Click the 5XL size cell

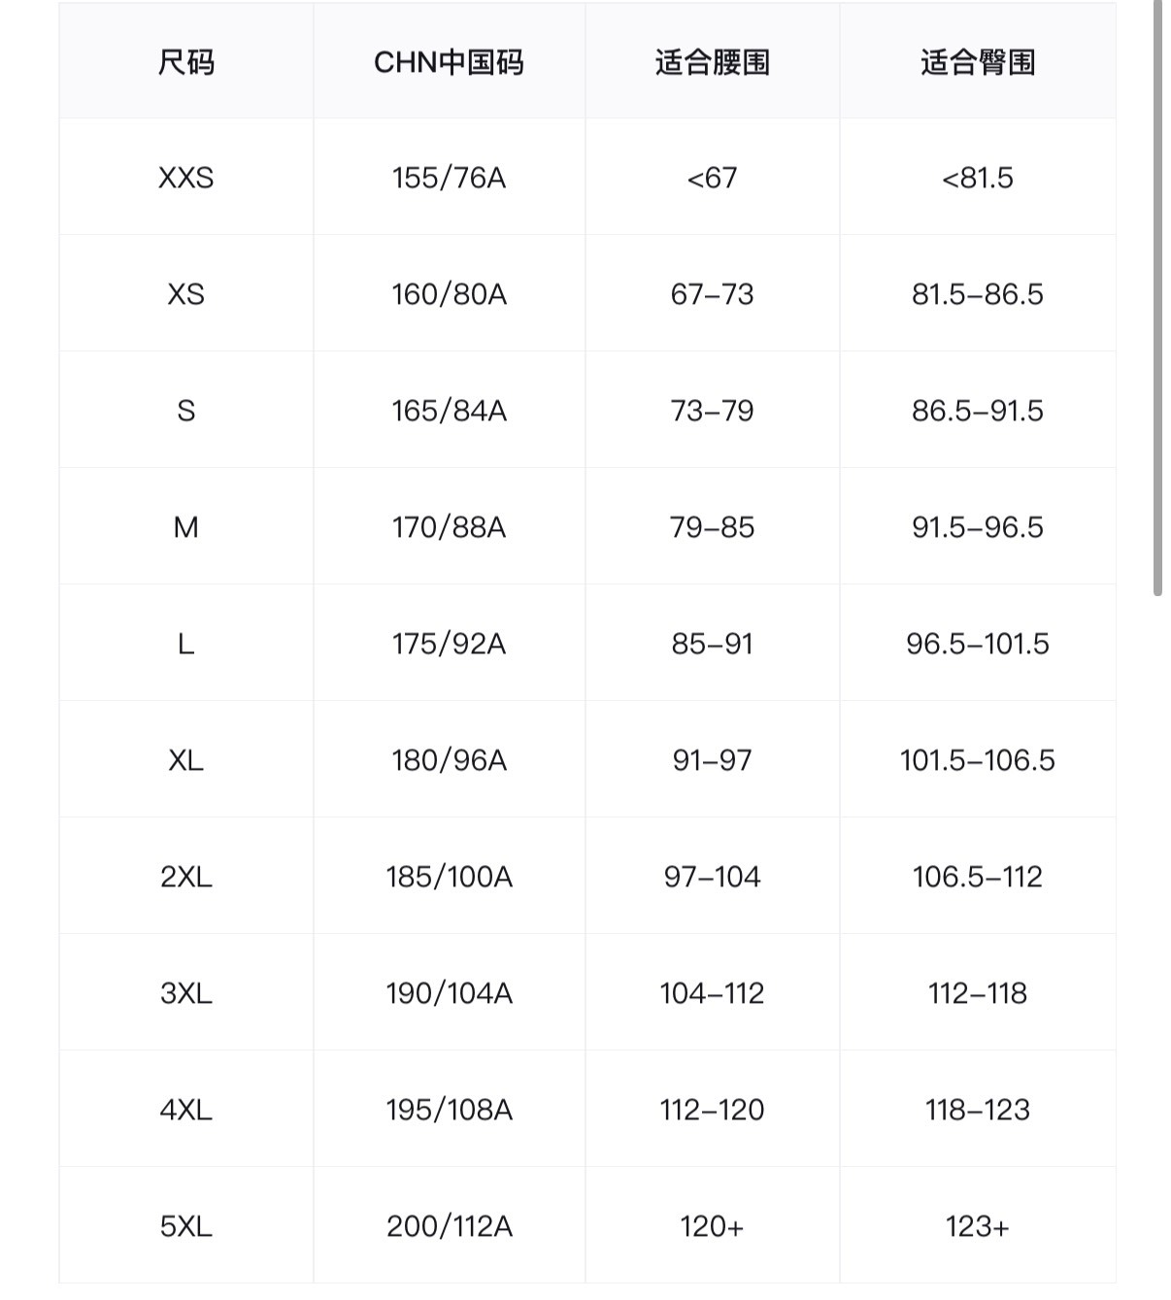pos(185,1226)
